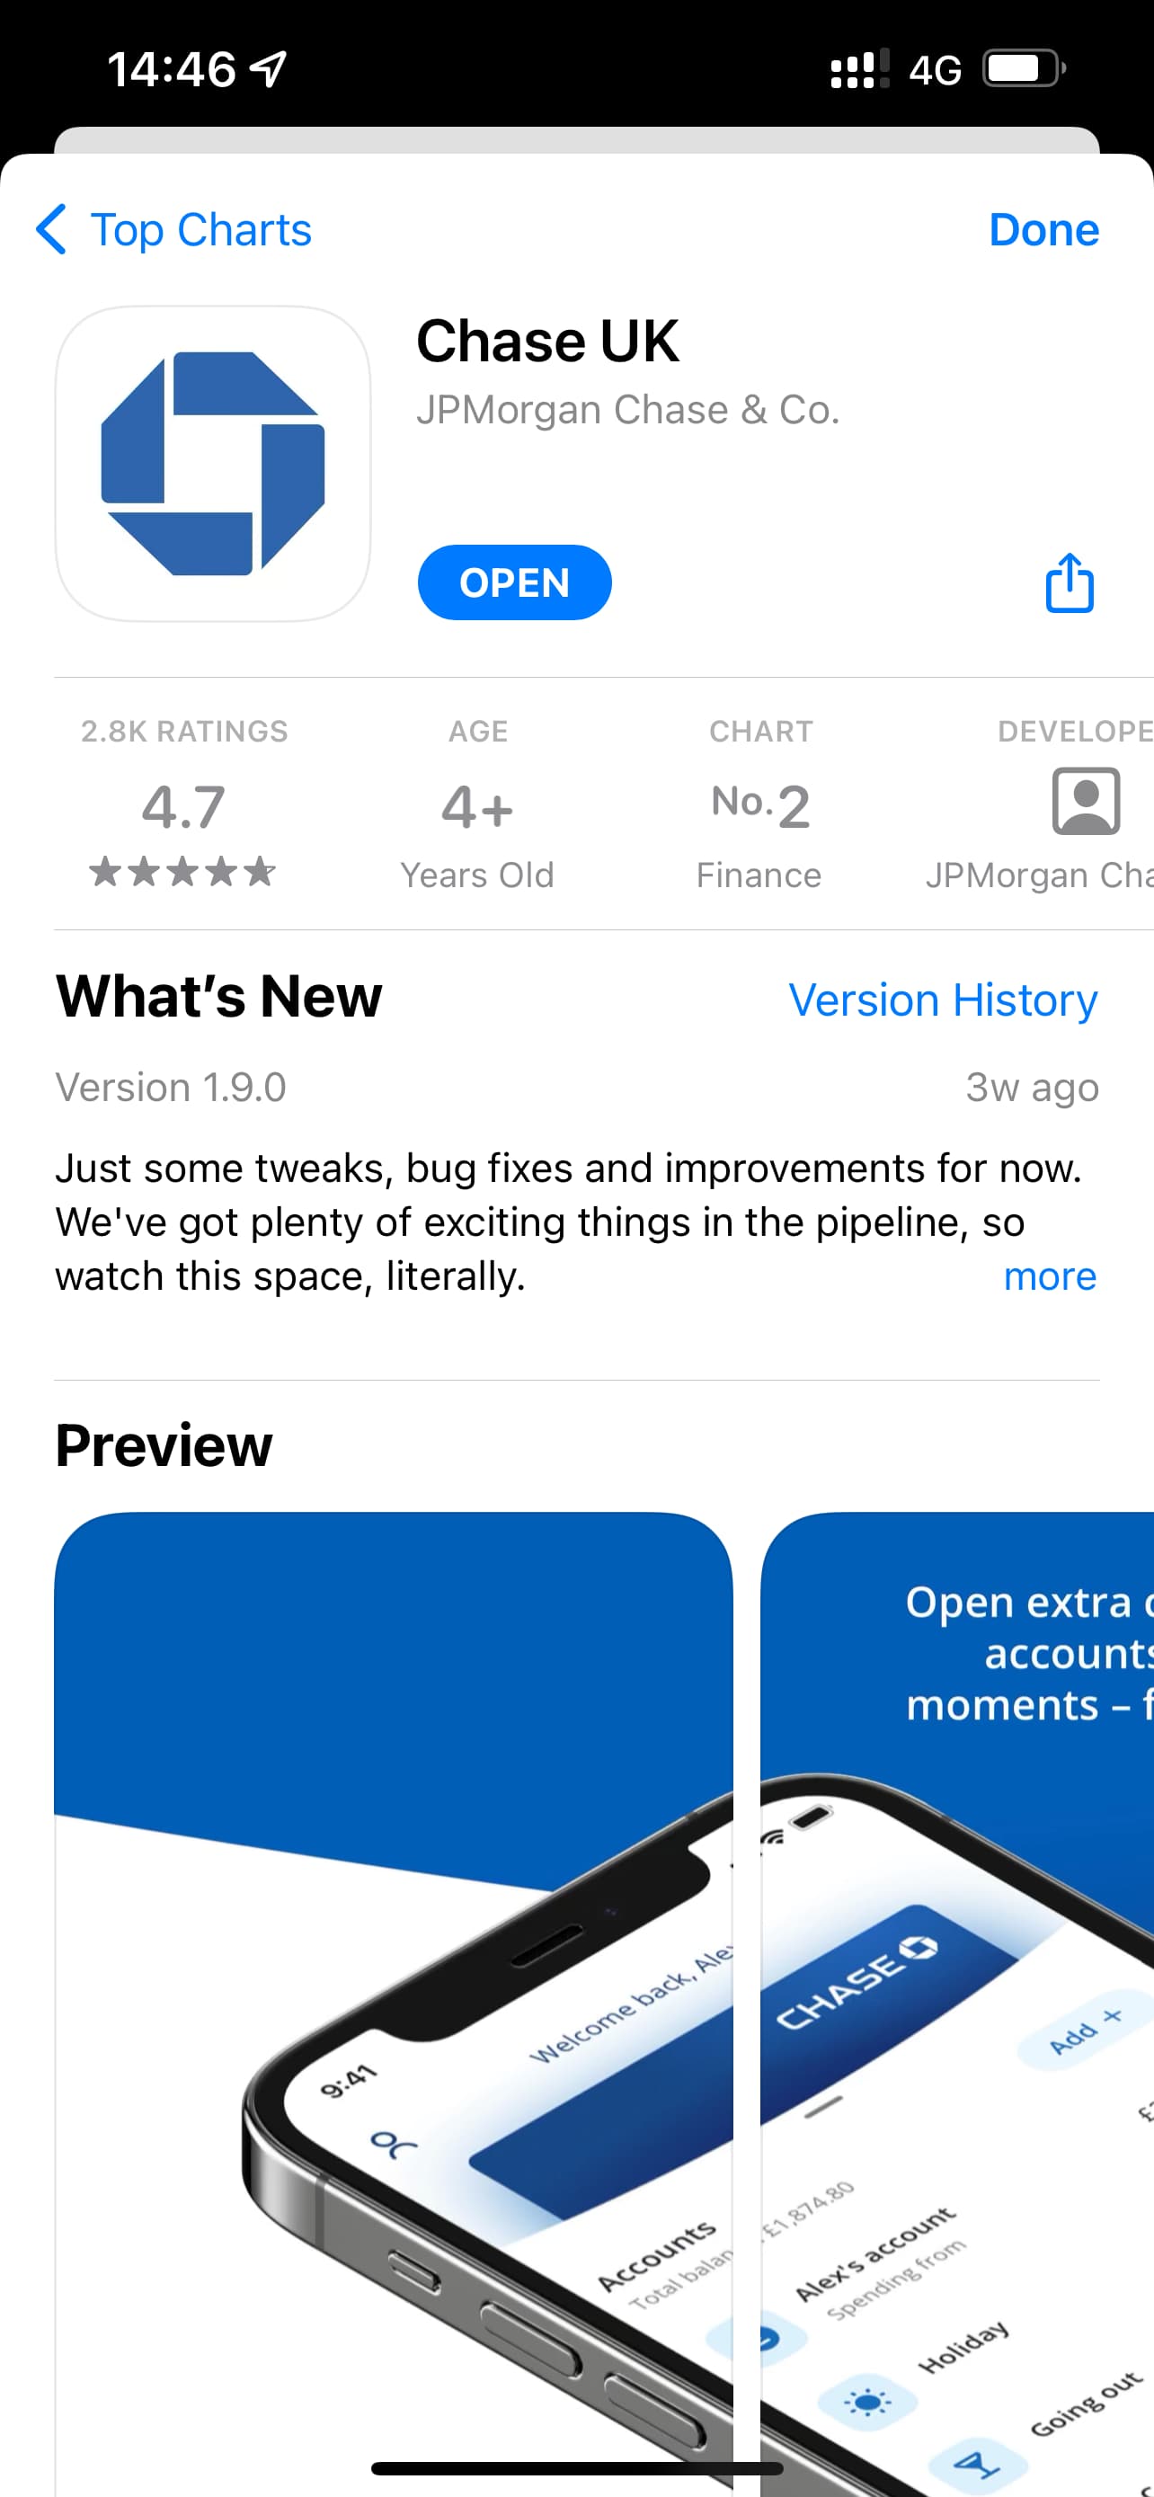Tap the back chevron next to Top Charts

51,230
